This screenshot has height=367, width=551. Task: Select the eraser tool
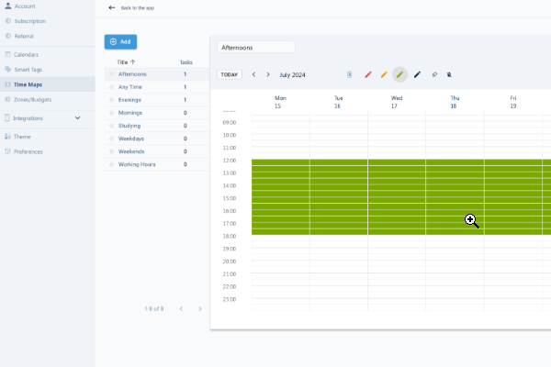pyautogui.click(x=434, y=74)
